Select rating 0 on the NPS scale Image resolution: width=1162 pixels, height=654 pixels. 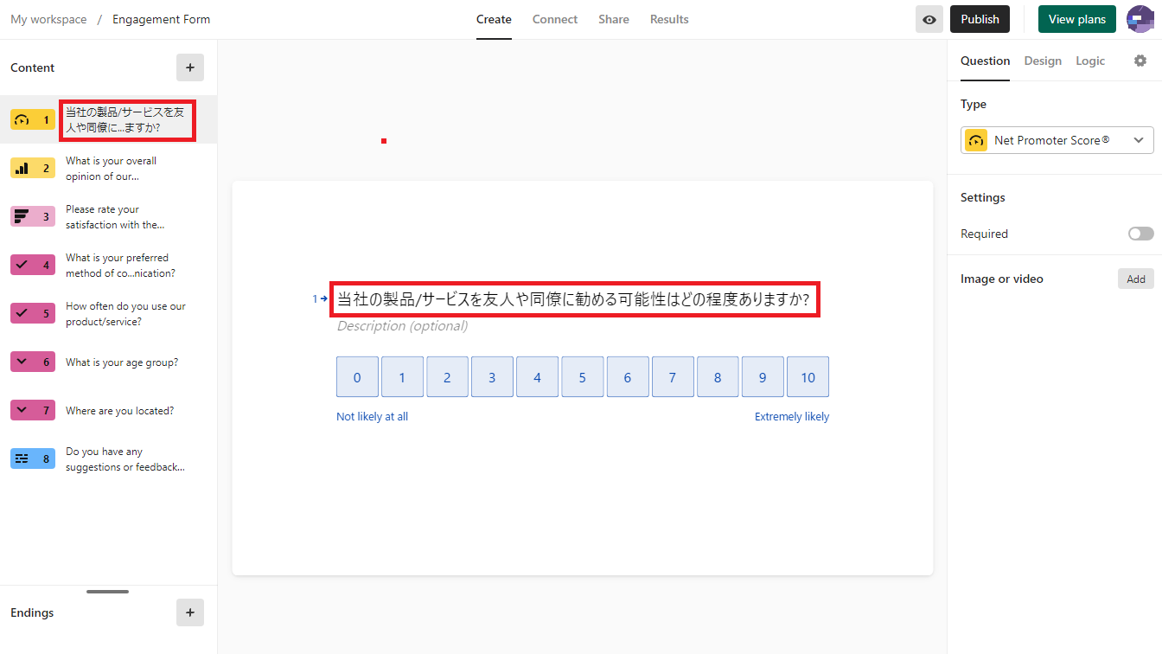click(357, 377)
